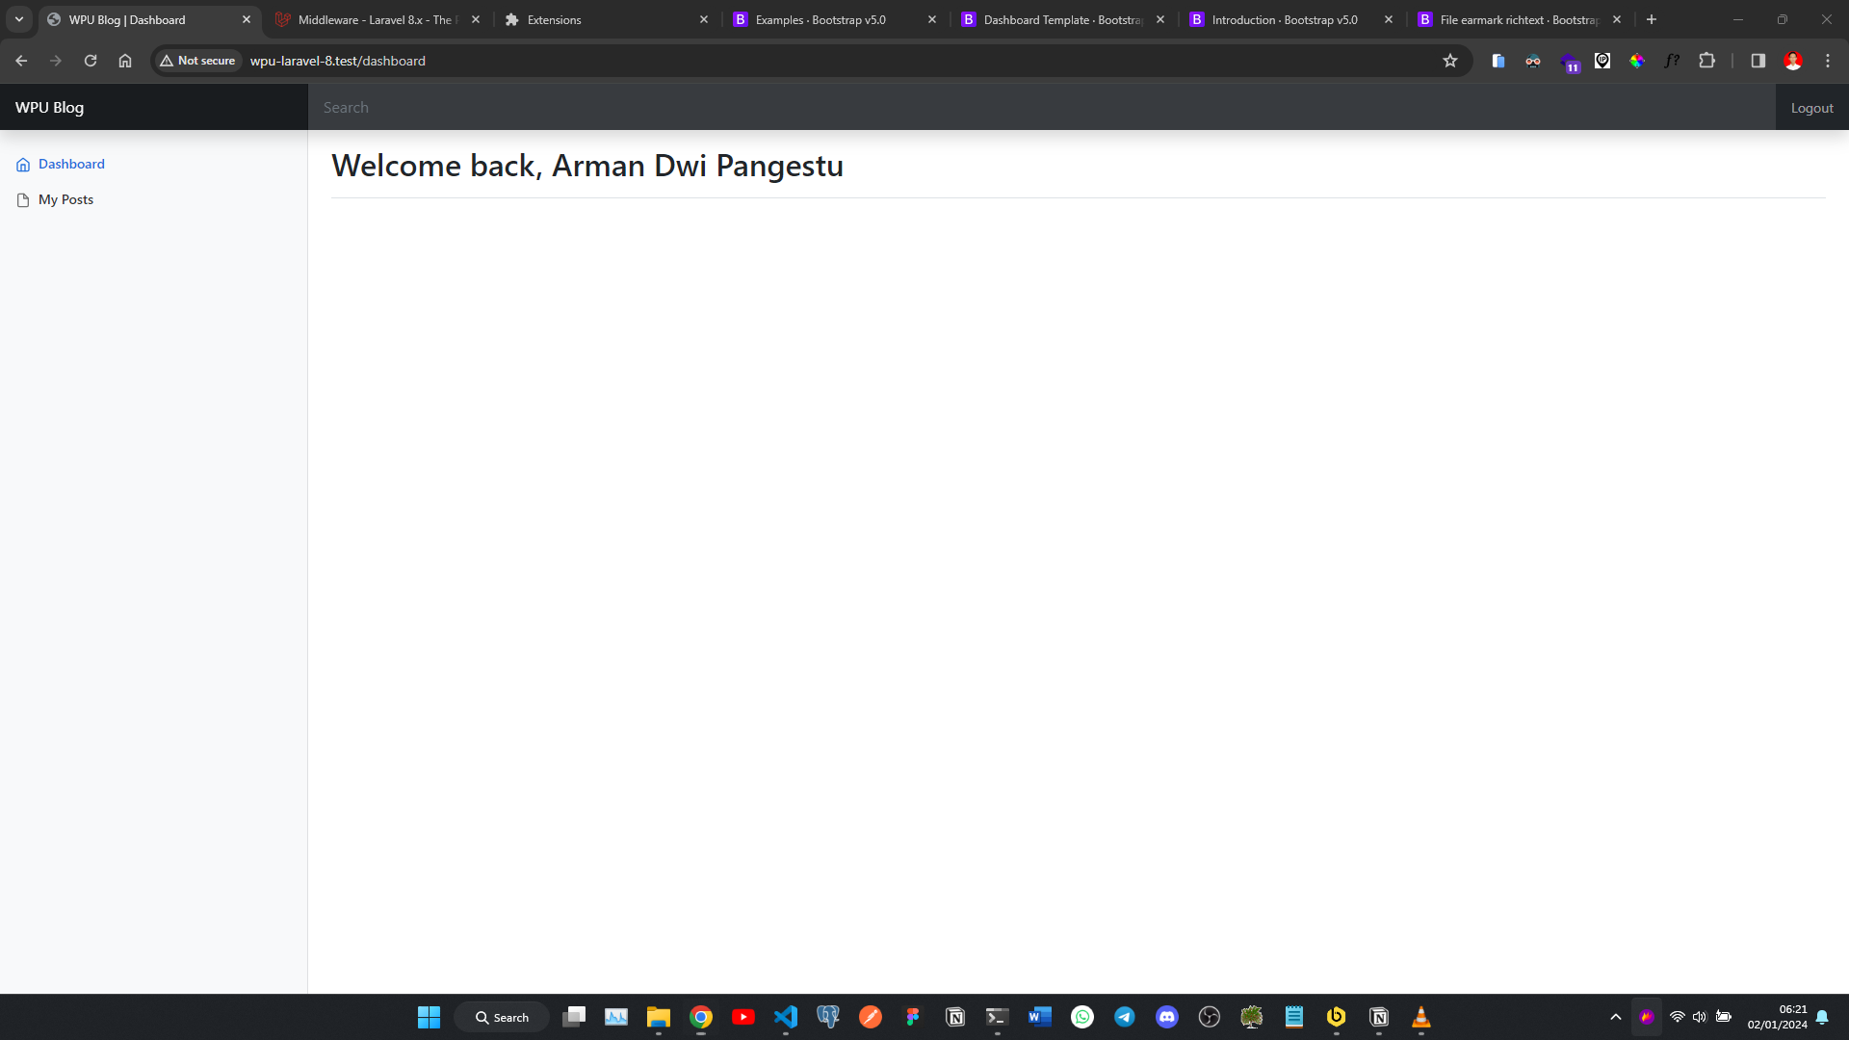Open OBS Studio from the taskbar
Viewport: 1849px width, 1040px height.
click(1209, 1017)
